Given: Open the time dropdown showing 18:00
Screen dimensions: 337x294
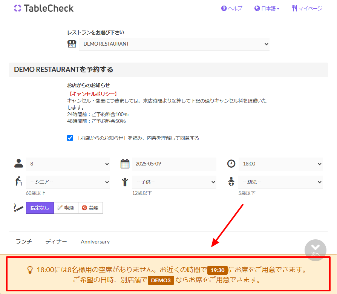Looking at the screenshot, I should [x=280, y=164].
